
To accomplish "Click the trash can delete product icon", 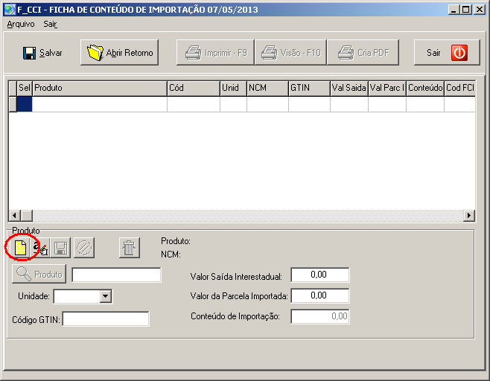I will tap(129, 248).
